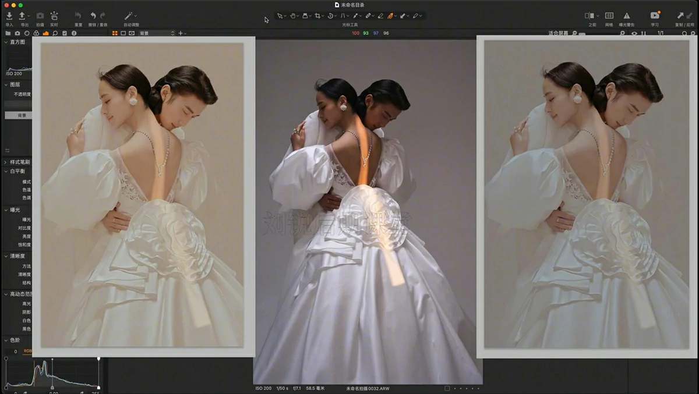Click the ISO 200 readout under viewer
This screenshot has width=699, height=394.
pyautogui.click(x=263, y=388)
